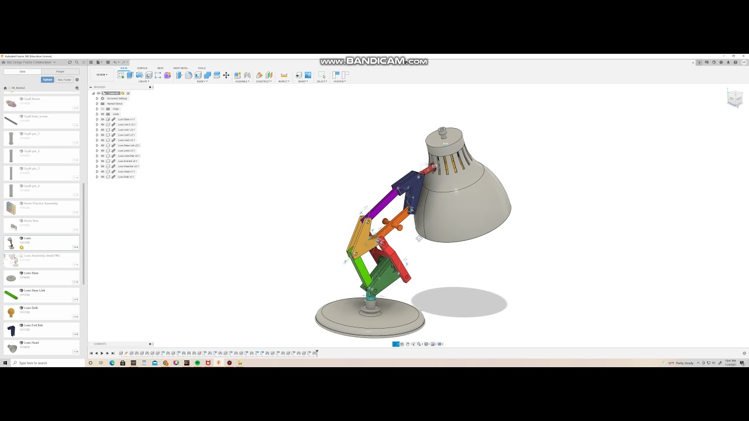The width and height of the screenshot is (749, 421).
Task: Toggle visibility of Luxo Bulb v2:1
Action: click(102, 177)
